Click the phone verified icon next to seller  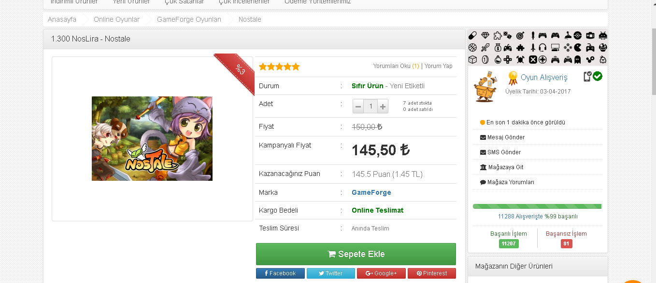587,76
